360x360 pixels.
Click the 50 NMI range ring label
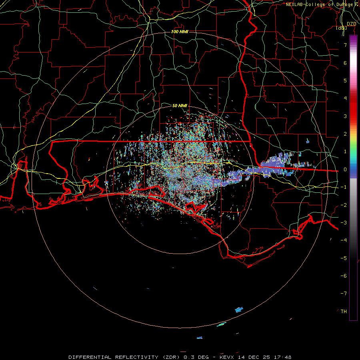click(180, 106)
